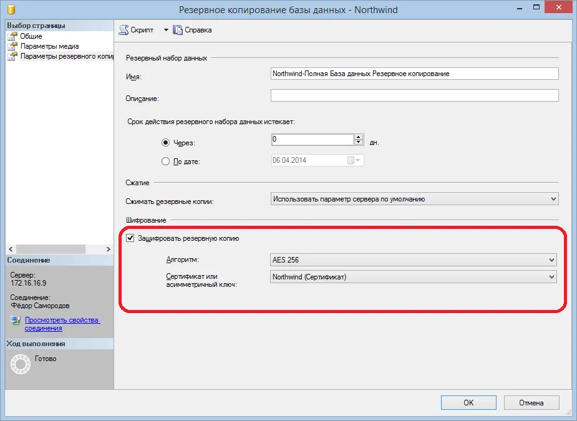The height and width of the screenshot is (421, 577).
Task: Click 'Просмотреть свойства соединения' link
Action: (x=62, y=324)
